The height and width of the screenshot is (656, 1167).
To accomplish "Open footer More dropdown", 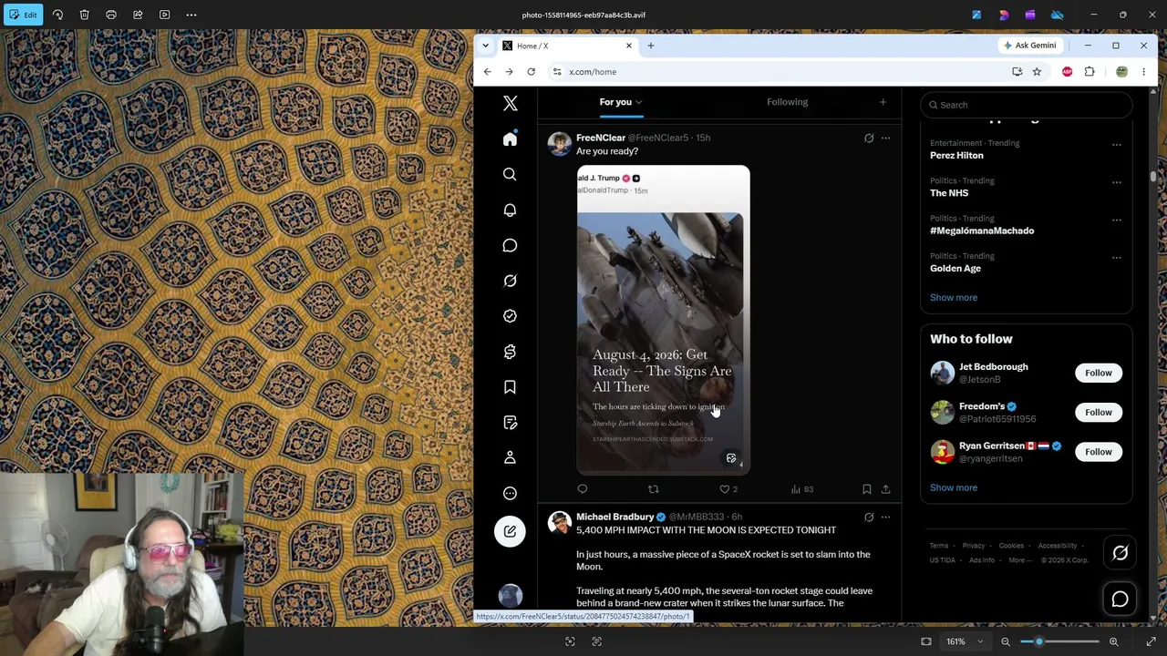I will [1021, 560].
